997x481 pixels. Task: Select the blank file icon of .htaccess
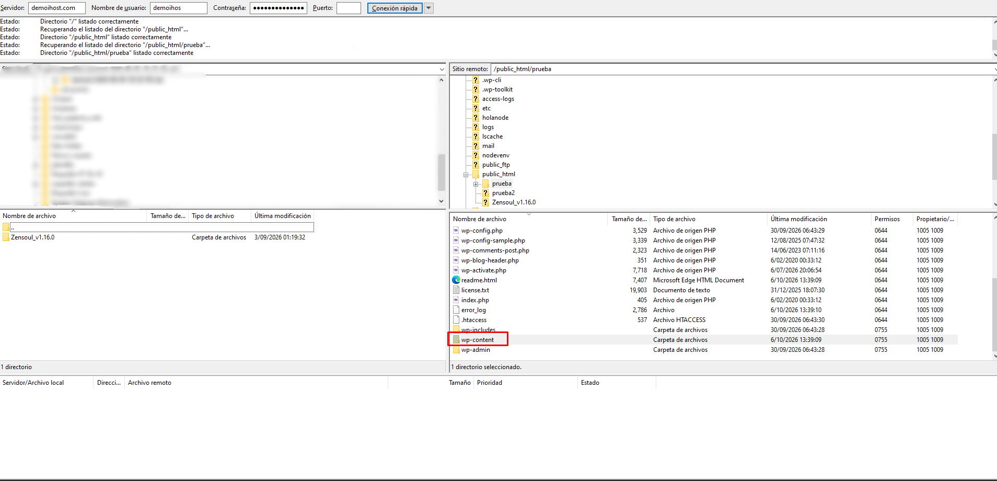[x=456, y=320]
